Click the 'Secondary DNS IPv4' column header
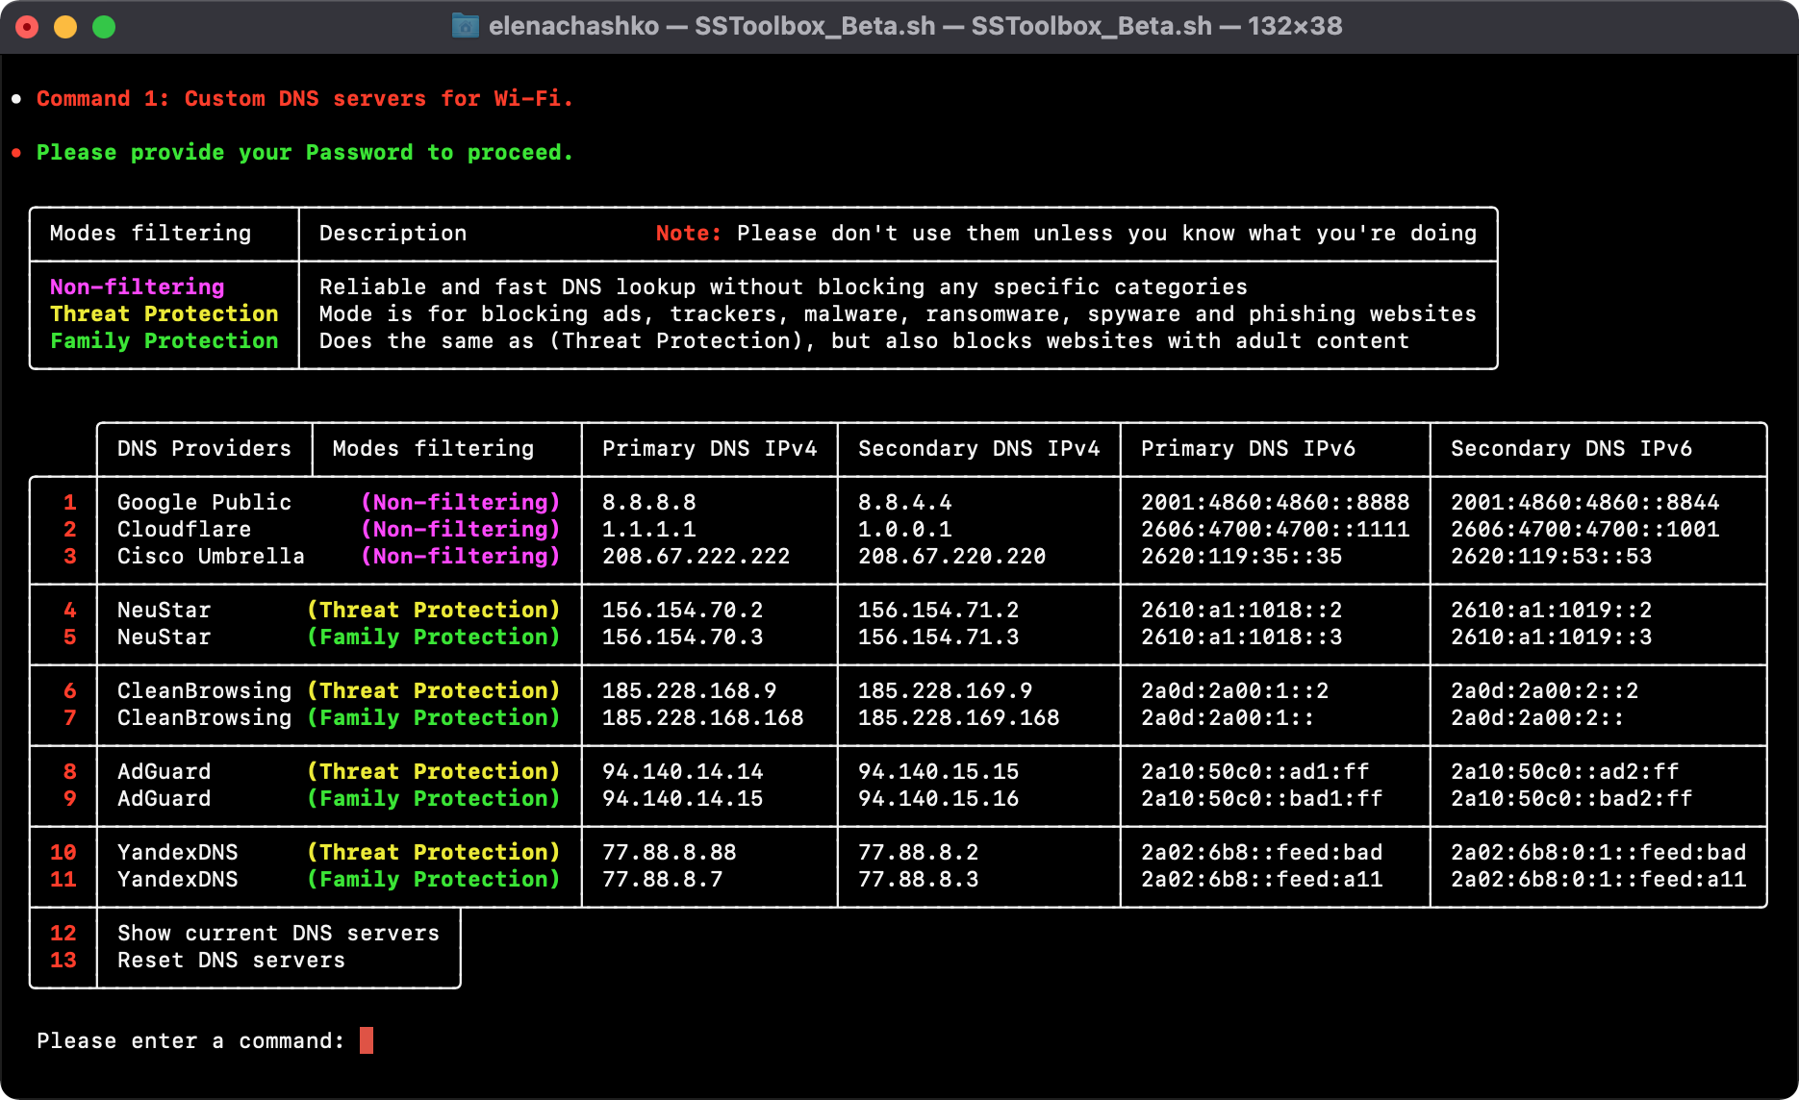This screenshot has width=1799, height=1100. [979, 449]
